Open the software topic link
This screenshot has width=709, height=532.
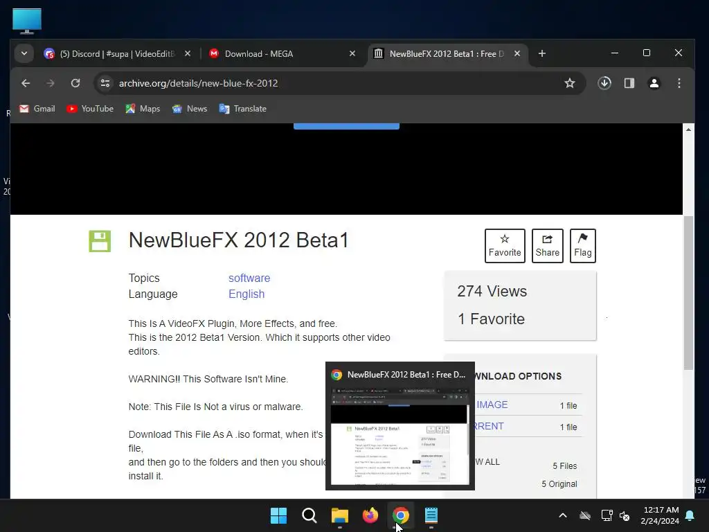tap(249, 278)
